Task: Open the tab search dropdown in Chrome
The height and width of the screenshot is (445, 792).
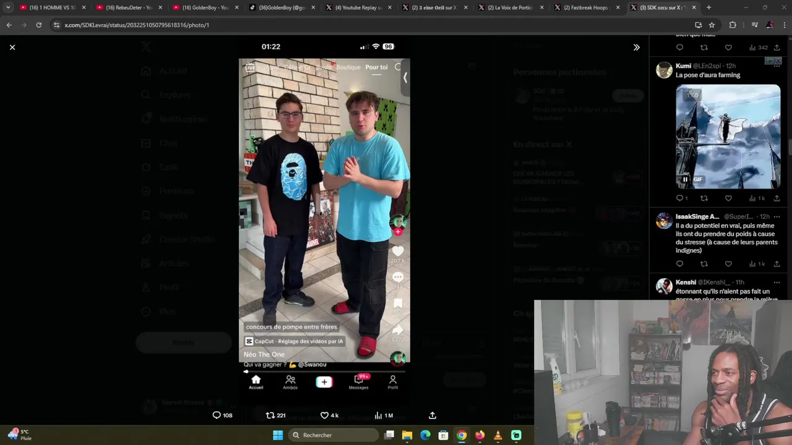Action: 7,7
